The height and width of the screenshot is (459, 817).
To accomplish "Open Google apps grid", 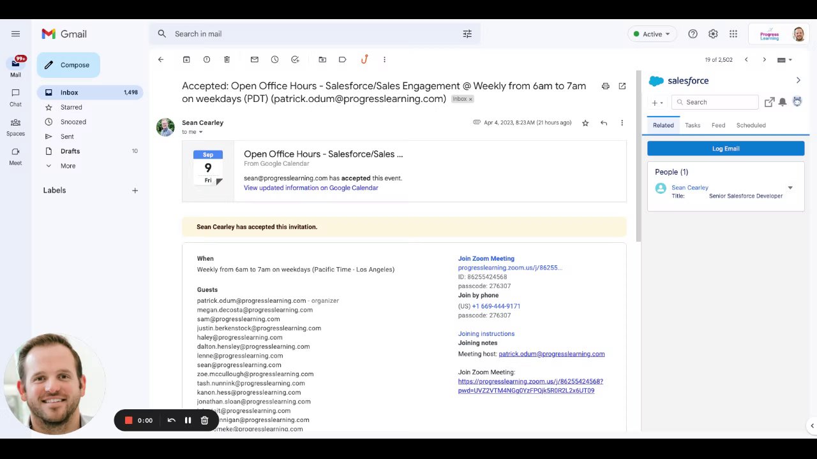I will point(733,34).
